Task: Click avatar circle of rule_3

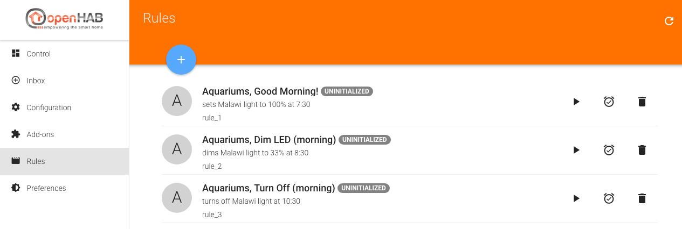Action: click(x=177, y=198)
